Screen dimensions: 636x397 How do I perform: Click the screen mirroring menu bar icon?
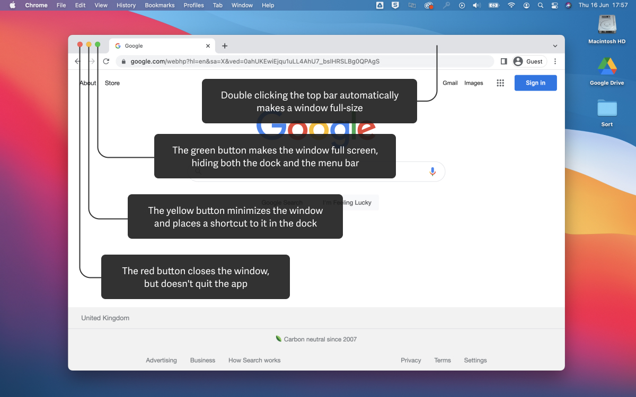pyautogui.click(x=412, y=5)
